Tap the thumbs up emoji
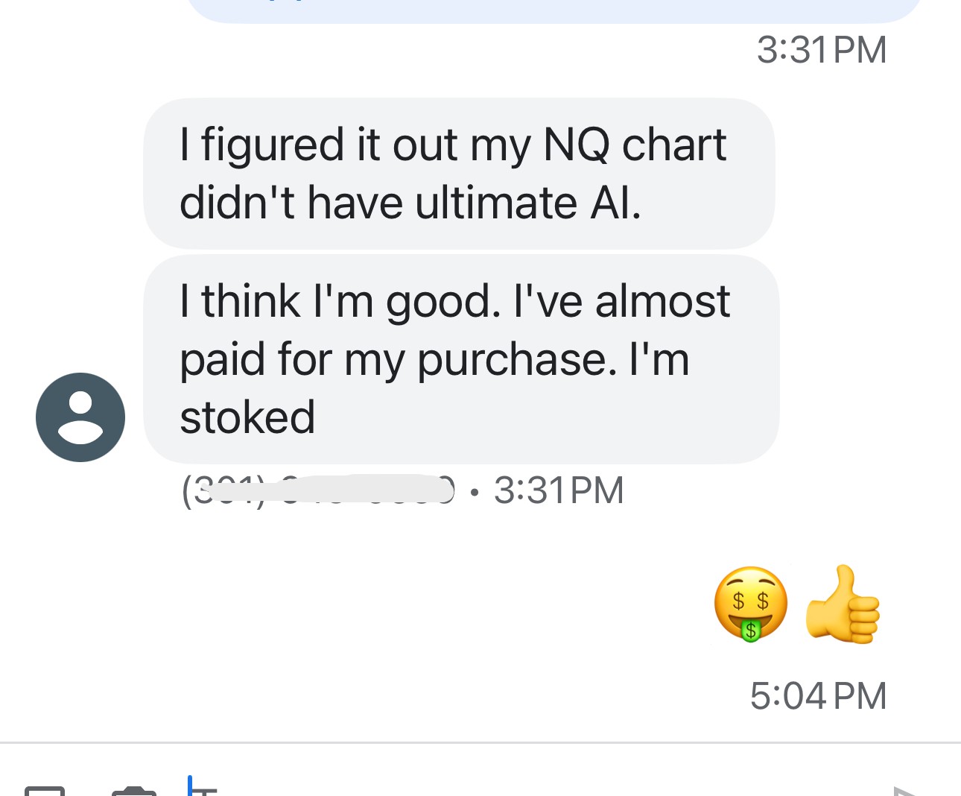This screenshot has width=961, height=796. click(843, 604)
